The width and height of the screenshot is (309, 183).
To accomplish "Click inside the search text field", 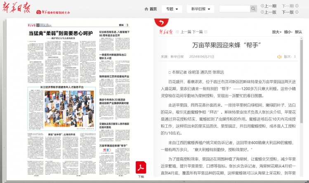I will pyautogui.click(x=234, y=9).
